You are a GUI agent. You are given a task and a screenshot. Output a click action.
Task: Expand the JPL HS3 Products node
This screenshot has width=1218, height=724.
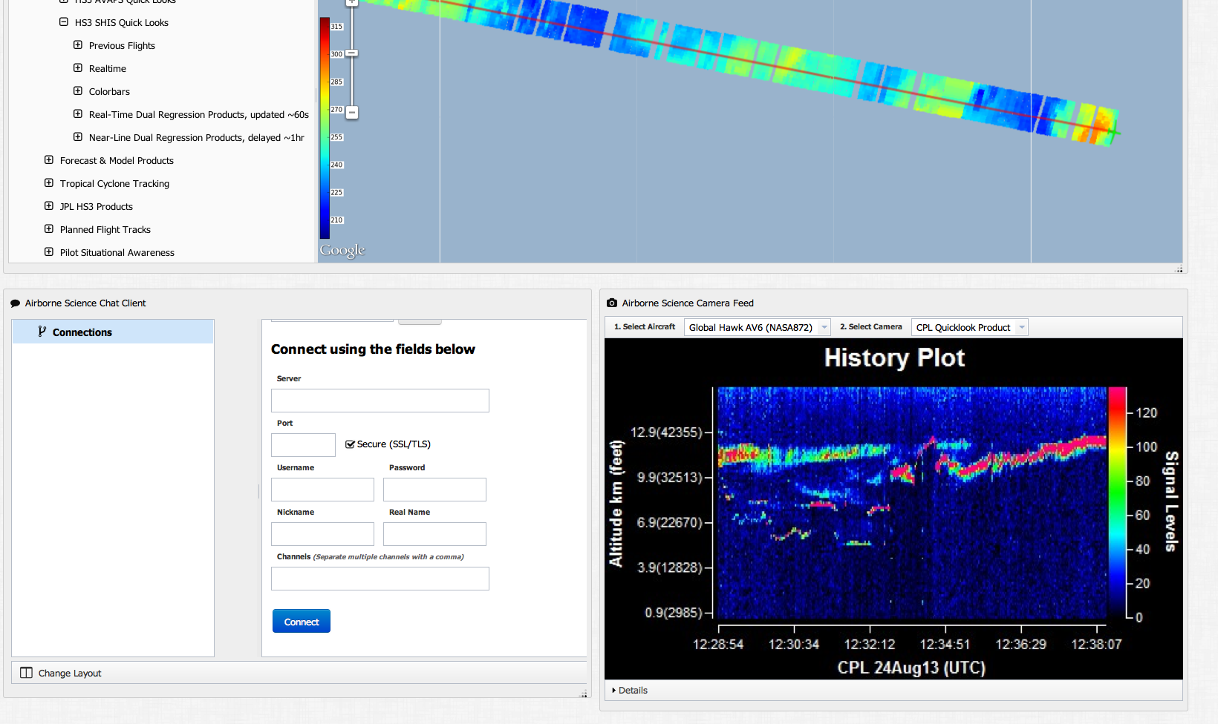click(x=49, y=206)
